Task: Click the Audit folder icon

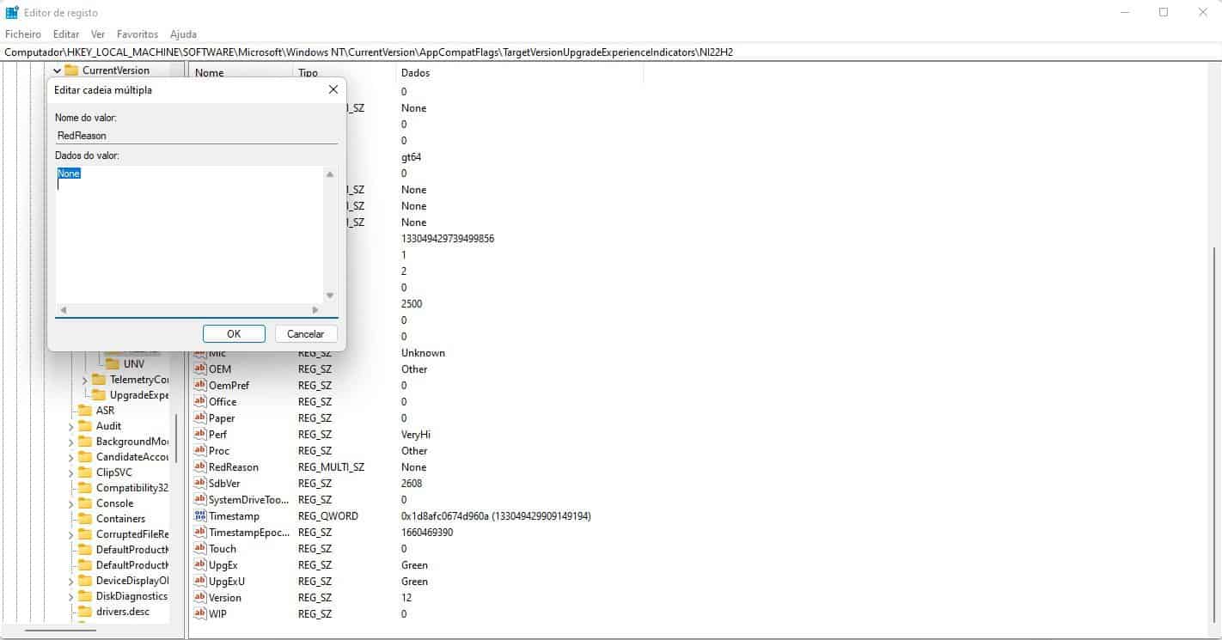Action: coord(84,426)
